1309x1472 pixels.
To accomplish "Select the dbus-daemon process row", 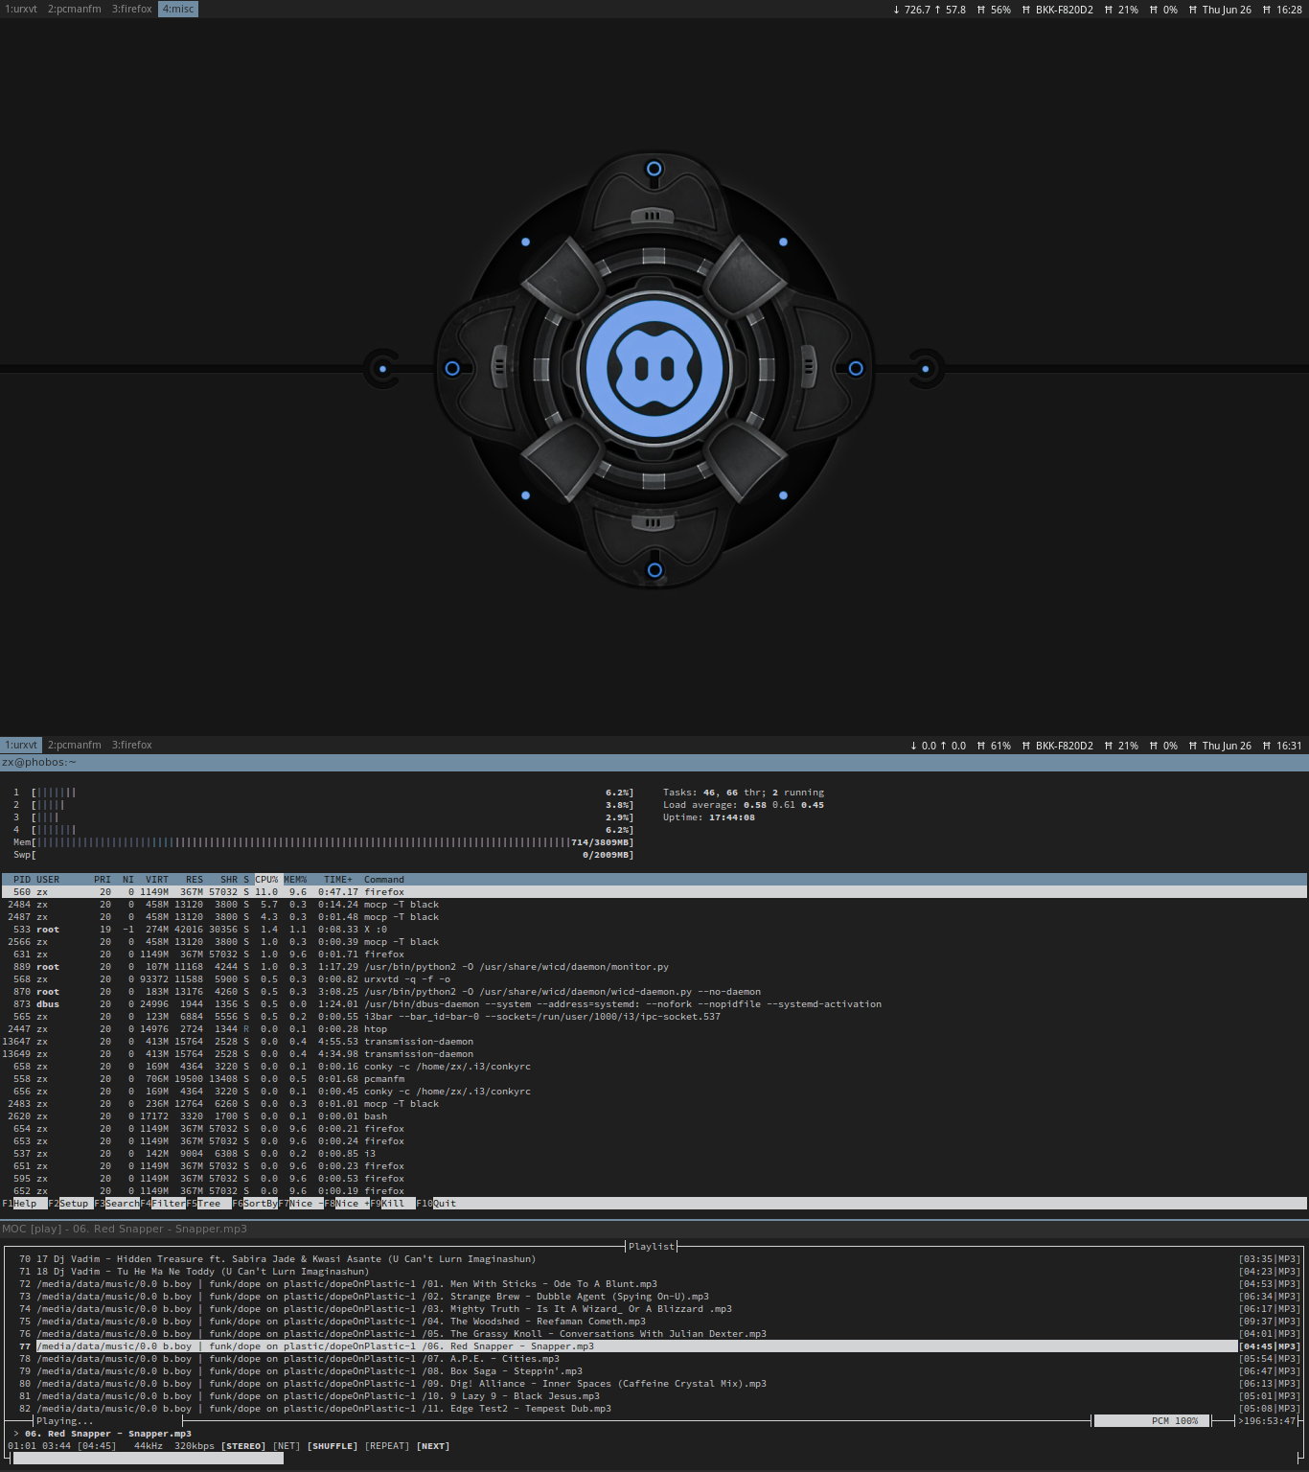I will [x=654, y=1004].
